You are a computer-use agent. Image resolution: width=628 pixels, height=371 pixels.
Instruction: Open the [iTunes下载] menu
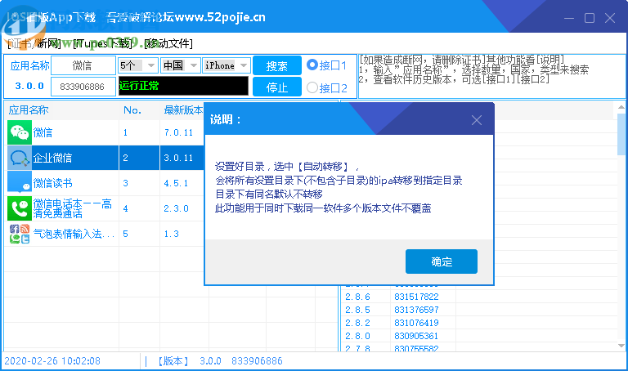click(102, 43)
